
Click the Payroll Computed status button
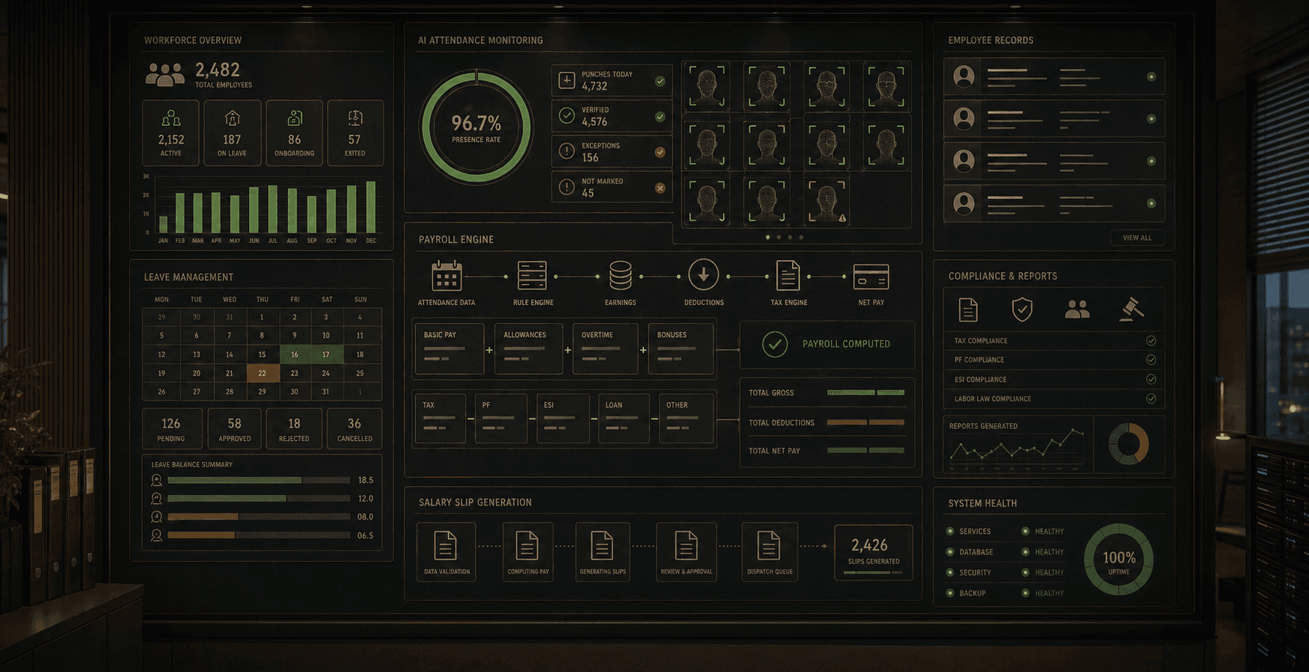click(x=827, y=344)
